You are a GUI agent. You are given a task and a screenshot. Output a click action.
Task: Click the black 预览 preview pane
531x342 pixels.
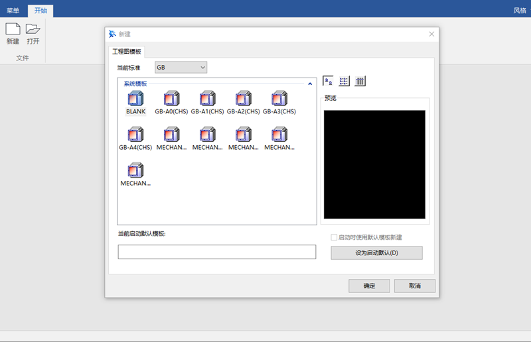click(374, 164)
